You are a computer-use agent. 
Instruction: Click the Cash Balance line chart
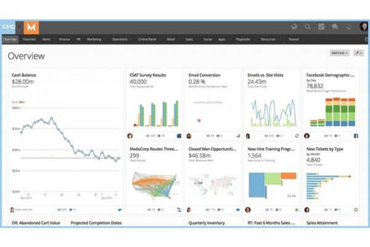point(66,151)
